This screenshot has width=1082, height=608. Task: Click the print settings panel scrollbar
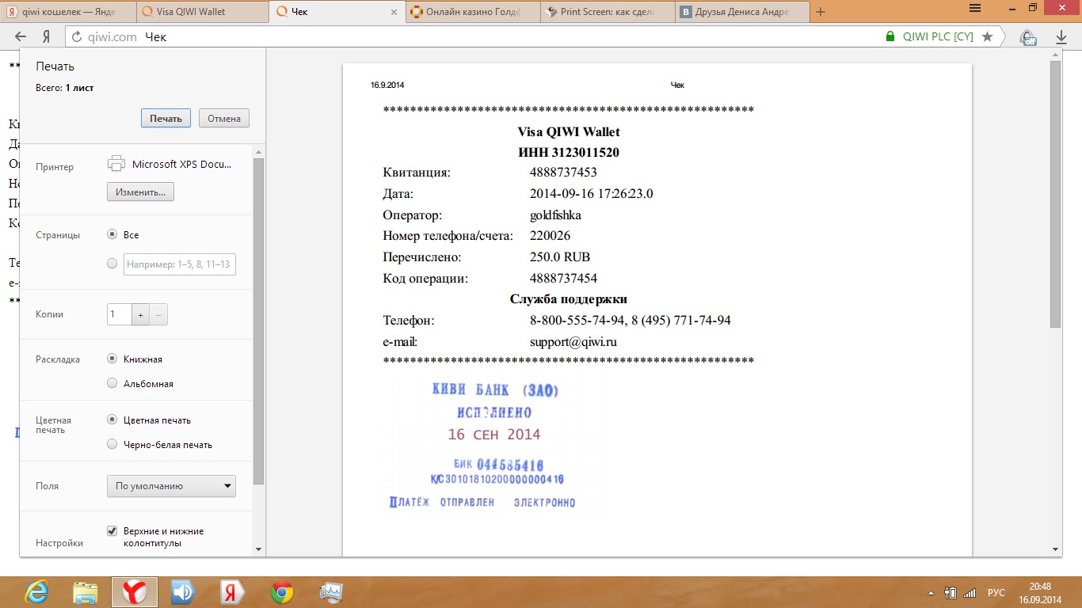258,321
